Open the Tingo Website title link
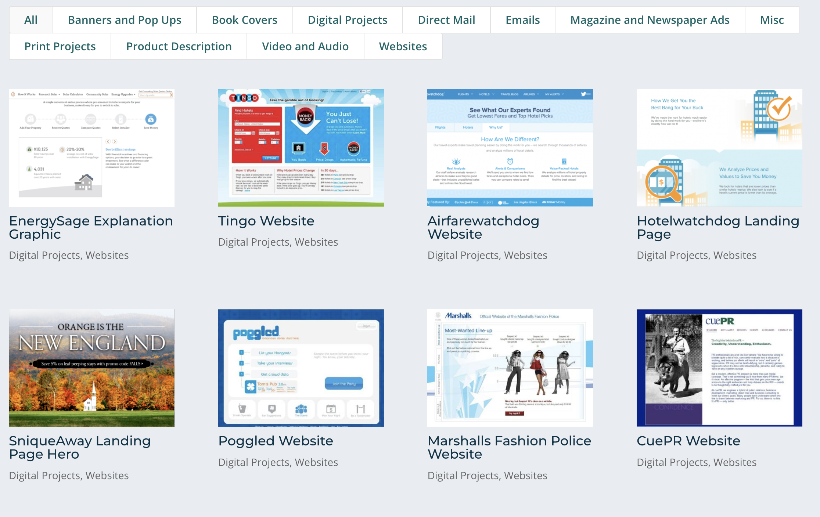 tap(266, 221)
